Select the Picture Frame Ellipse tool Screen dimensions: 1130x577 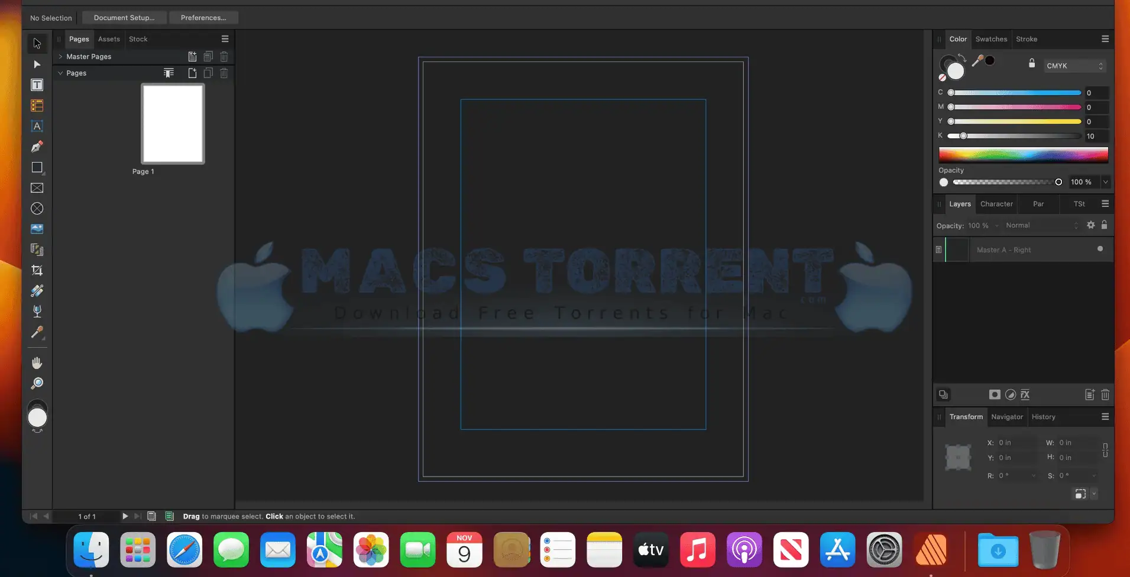(x=37, y=209)
